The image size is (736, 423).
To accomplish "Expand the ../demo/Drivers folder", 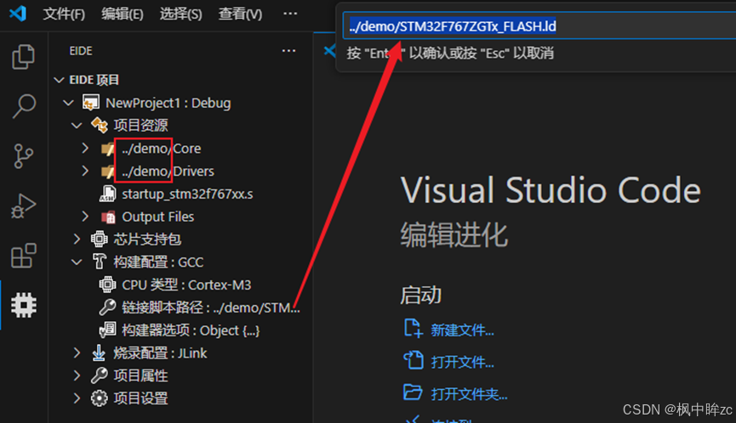I will (85, 171).
